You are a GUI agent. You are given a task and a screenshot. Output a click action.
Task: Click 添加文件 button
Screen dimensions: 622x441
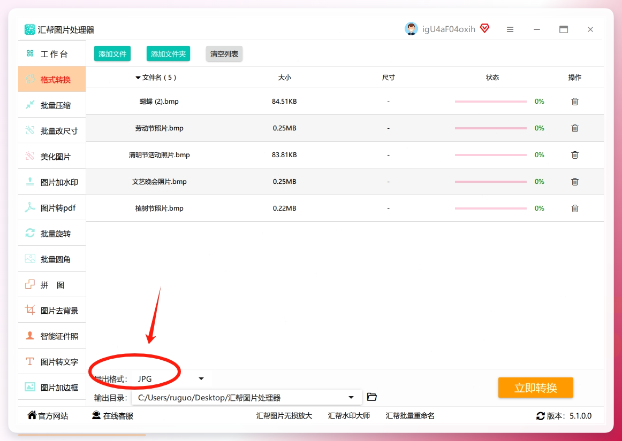(112, 54)
